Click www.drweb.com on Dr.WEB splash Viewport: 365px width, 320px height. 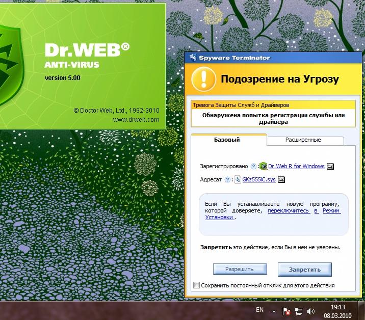136,120
